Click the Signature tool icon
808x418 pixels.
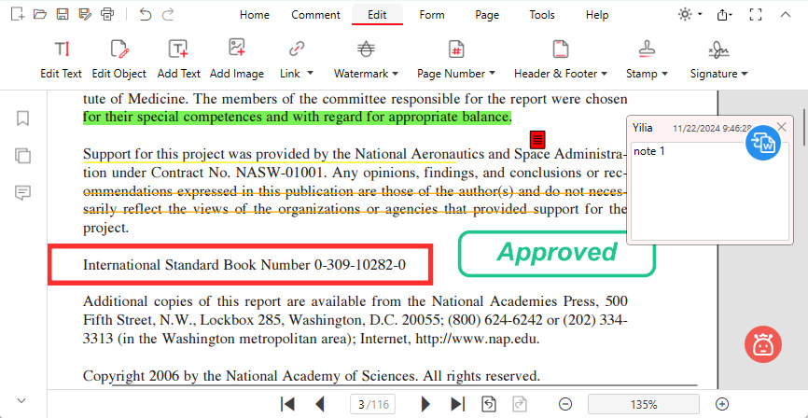[x=718, y=49]
